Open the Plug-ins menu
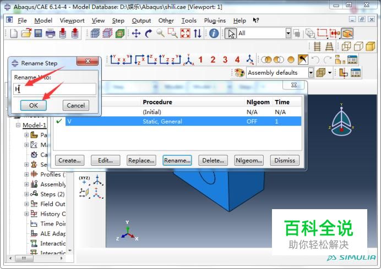The image size is (381, 269). (215, 21)
